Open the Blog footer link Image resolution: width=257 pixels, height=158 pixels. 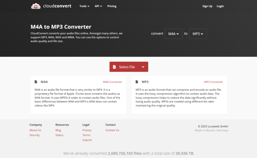coord(58,130)
